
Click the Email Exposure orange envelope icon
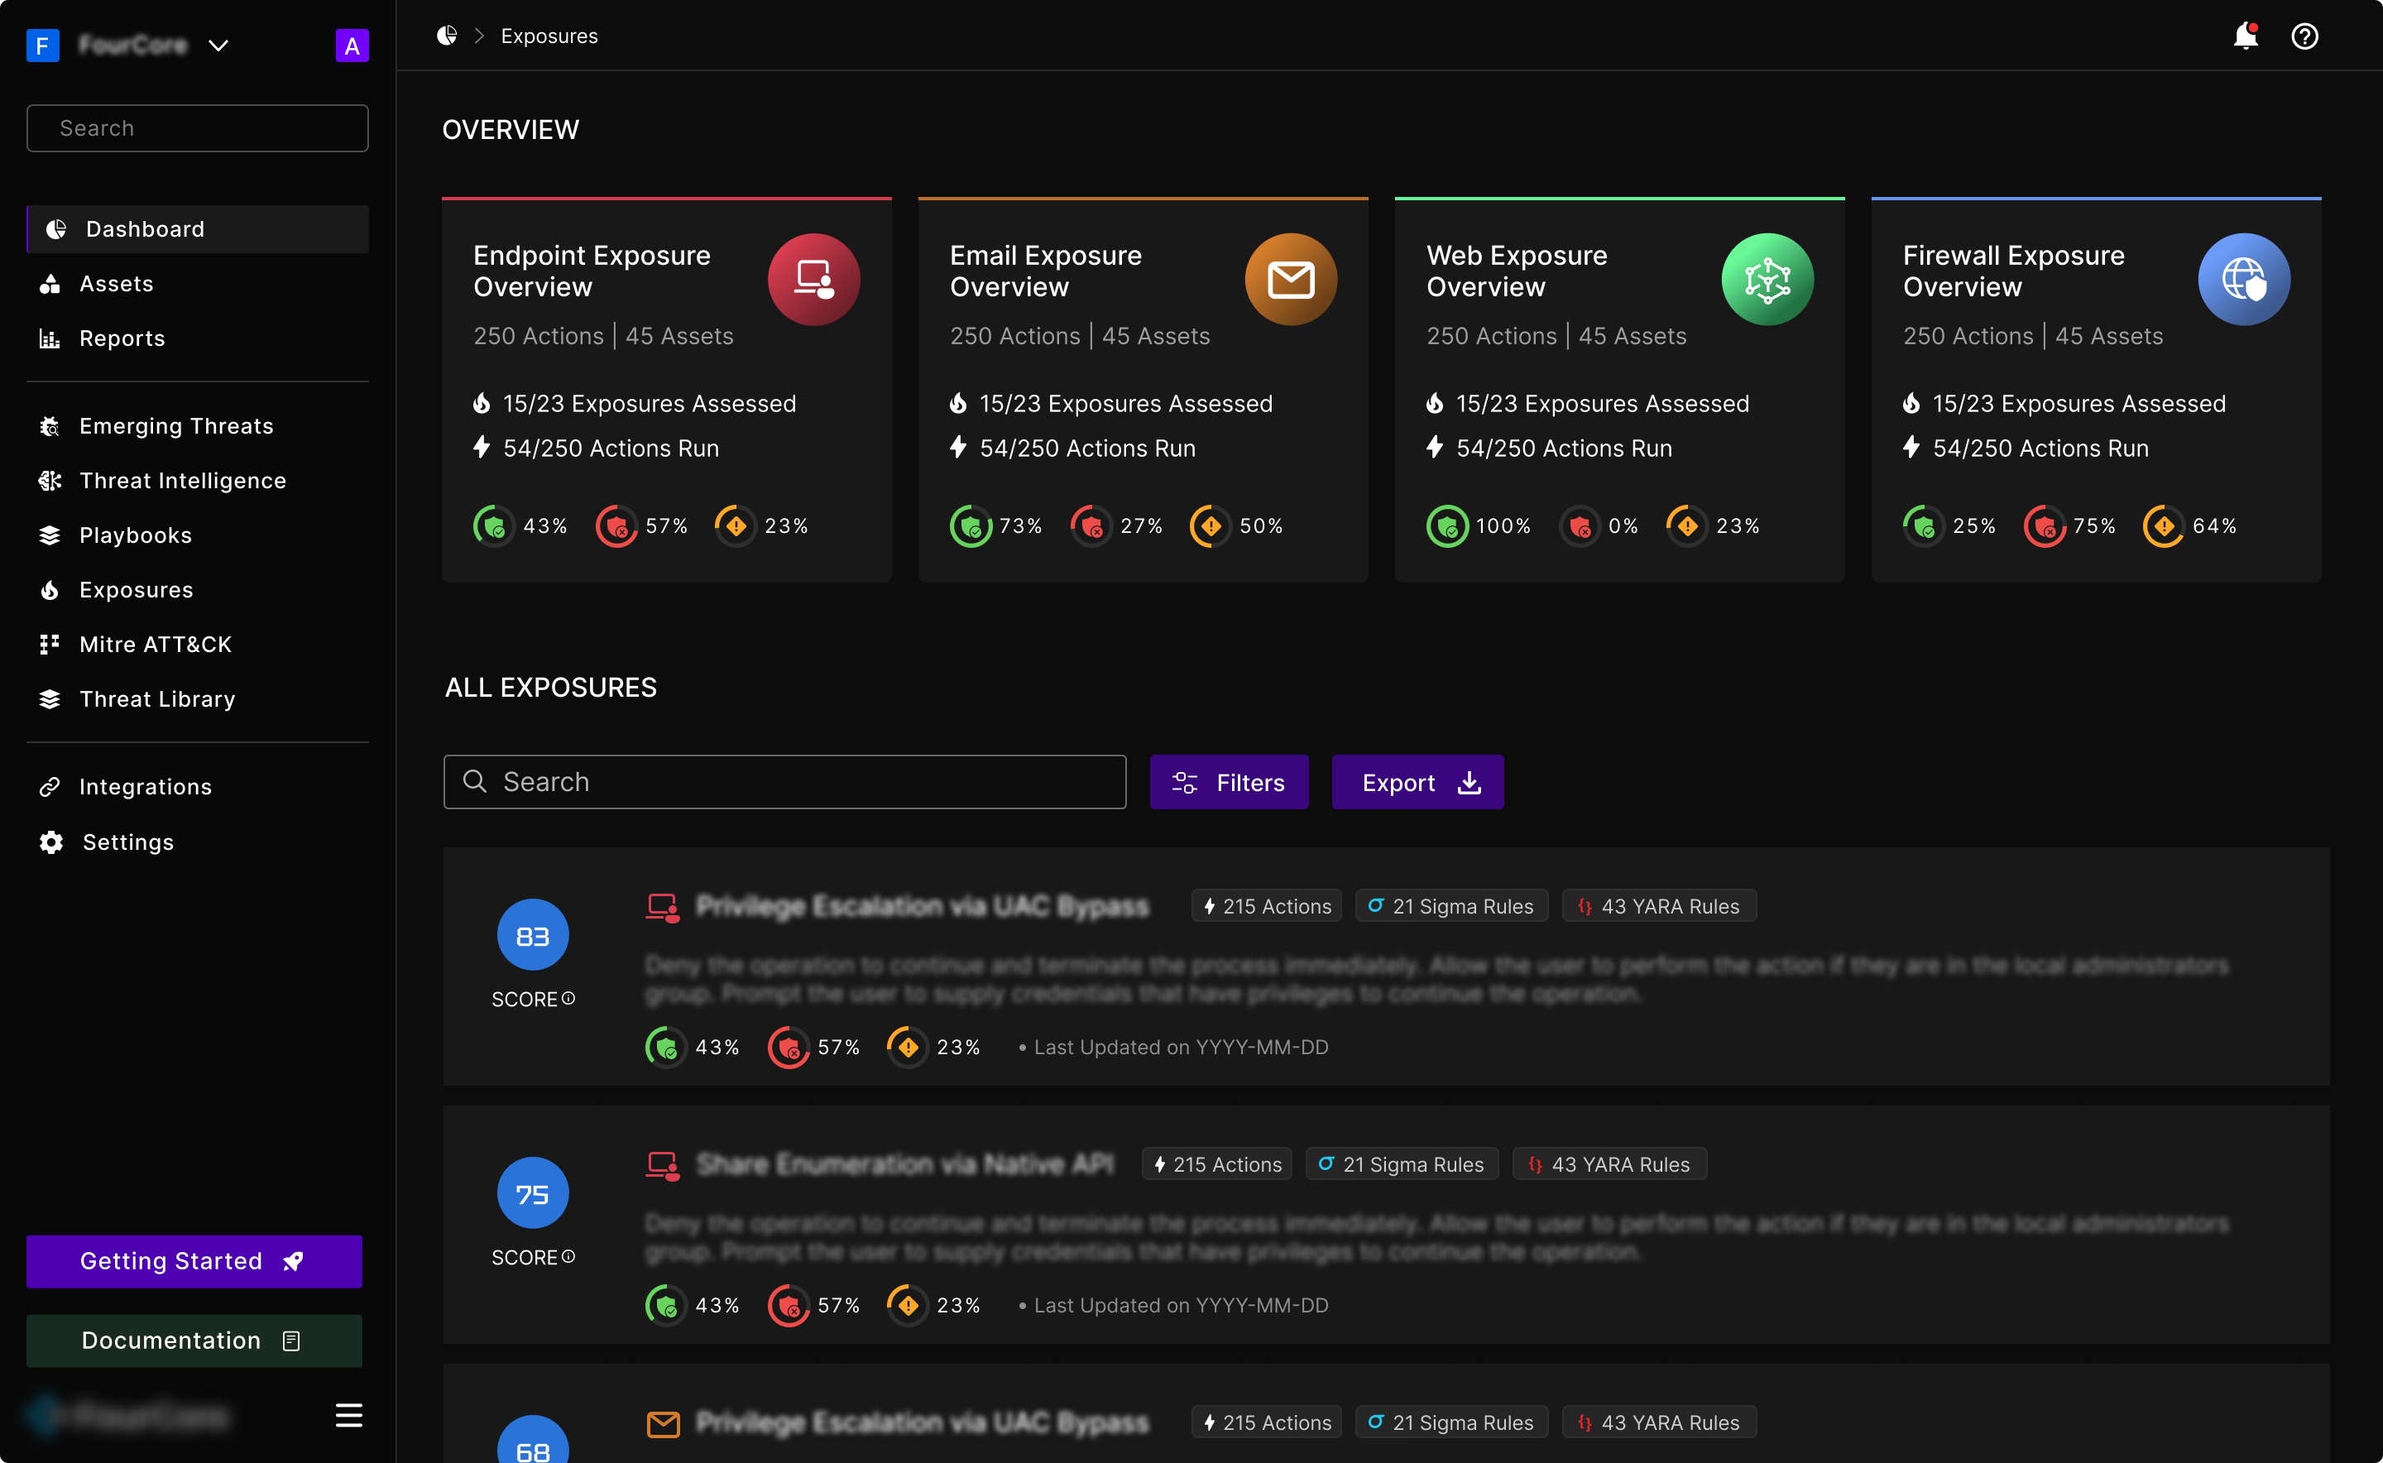point(1291,280)
